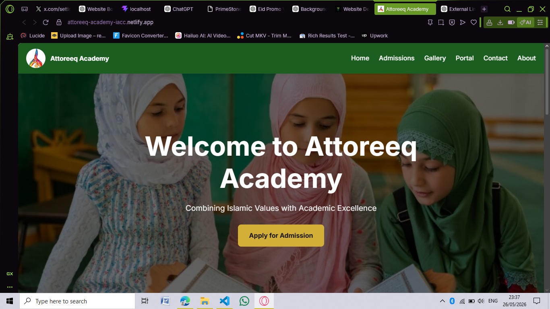550x309 pixels.
Task: Open File Explorer from taskbar
Action: coord(205,301)
